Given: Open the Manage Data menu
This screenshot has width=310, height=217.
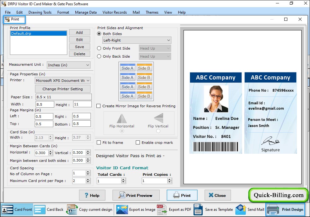Looking at the screenshot, I should coord(86,12).
